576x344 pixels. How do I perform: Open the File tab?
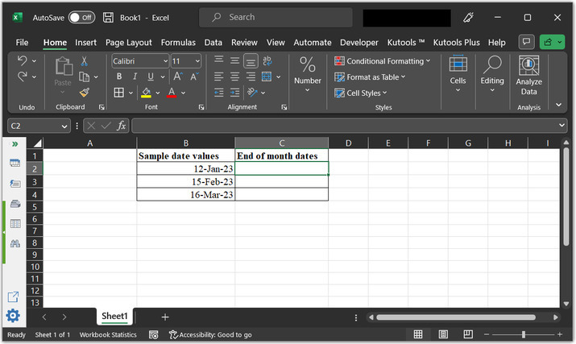tap(22, 43)
